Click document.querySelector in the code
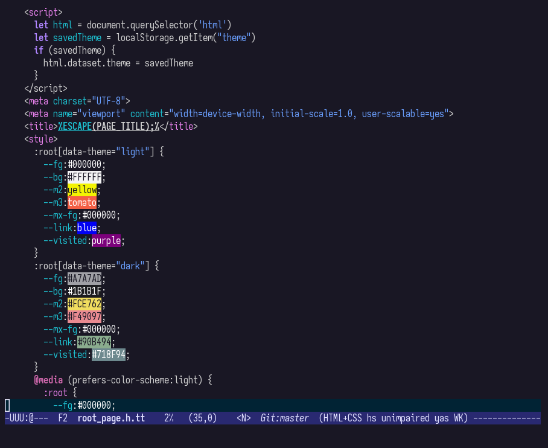This screenshot has height=448, width=548. pyautogui.click(x=139, y=25)
